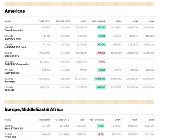Select the Mexican IPC index link
Screen dimensions: 190x140
[12, 56]
